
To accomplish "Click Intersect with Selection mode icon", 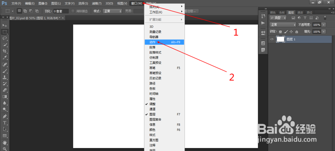I will click(37, 11).
